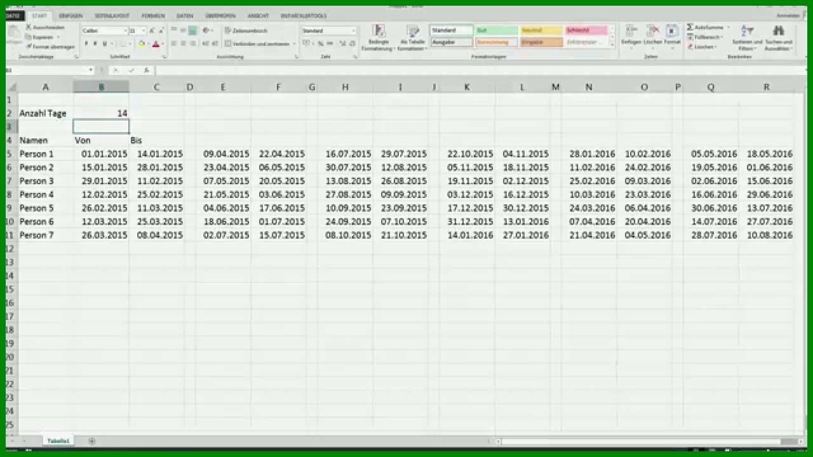Apply the Gut cell style

[497, 30]
